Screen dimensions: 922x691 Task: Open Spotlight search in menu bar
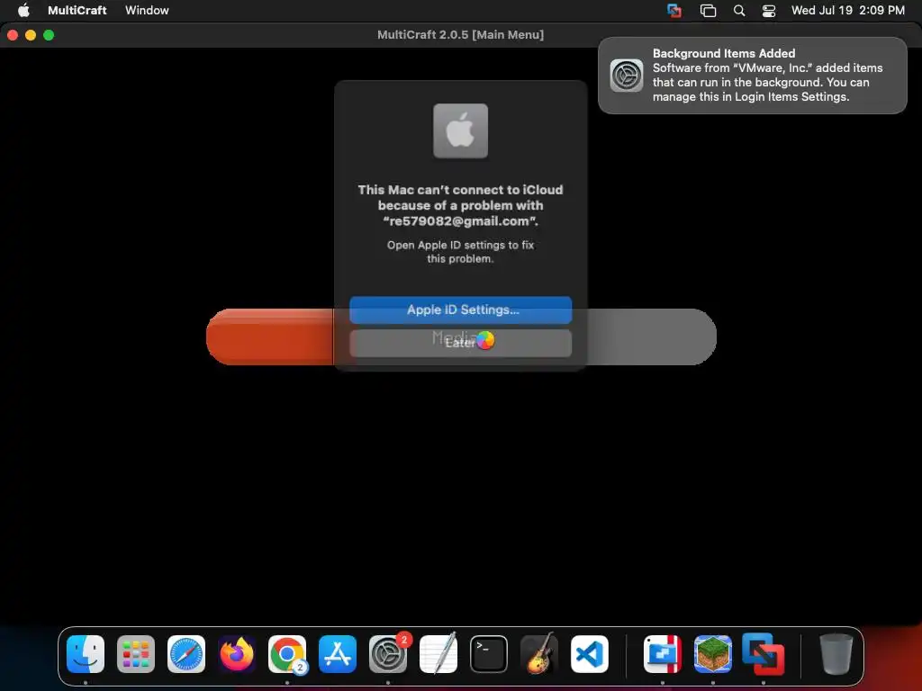[739, 10]
